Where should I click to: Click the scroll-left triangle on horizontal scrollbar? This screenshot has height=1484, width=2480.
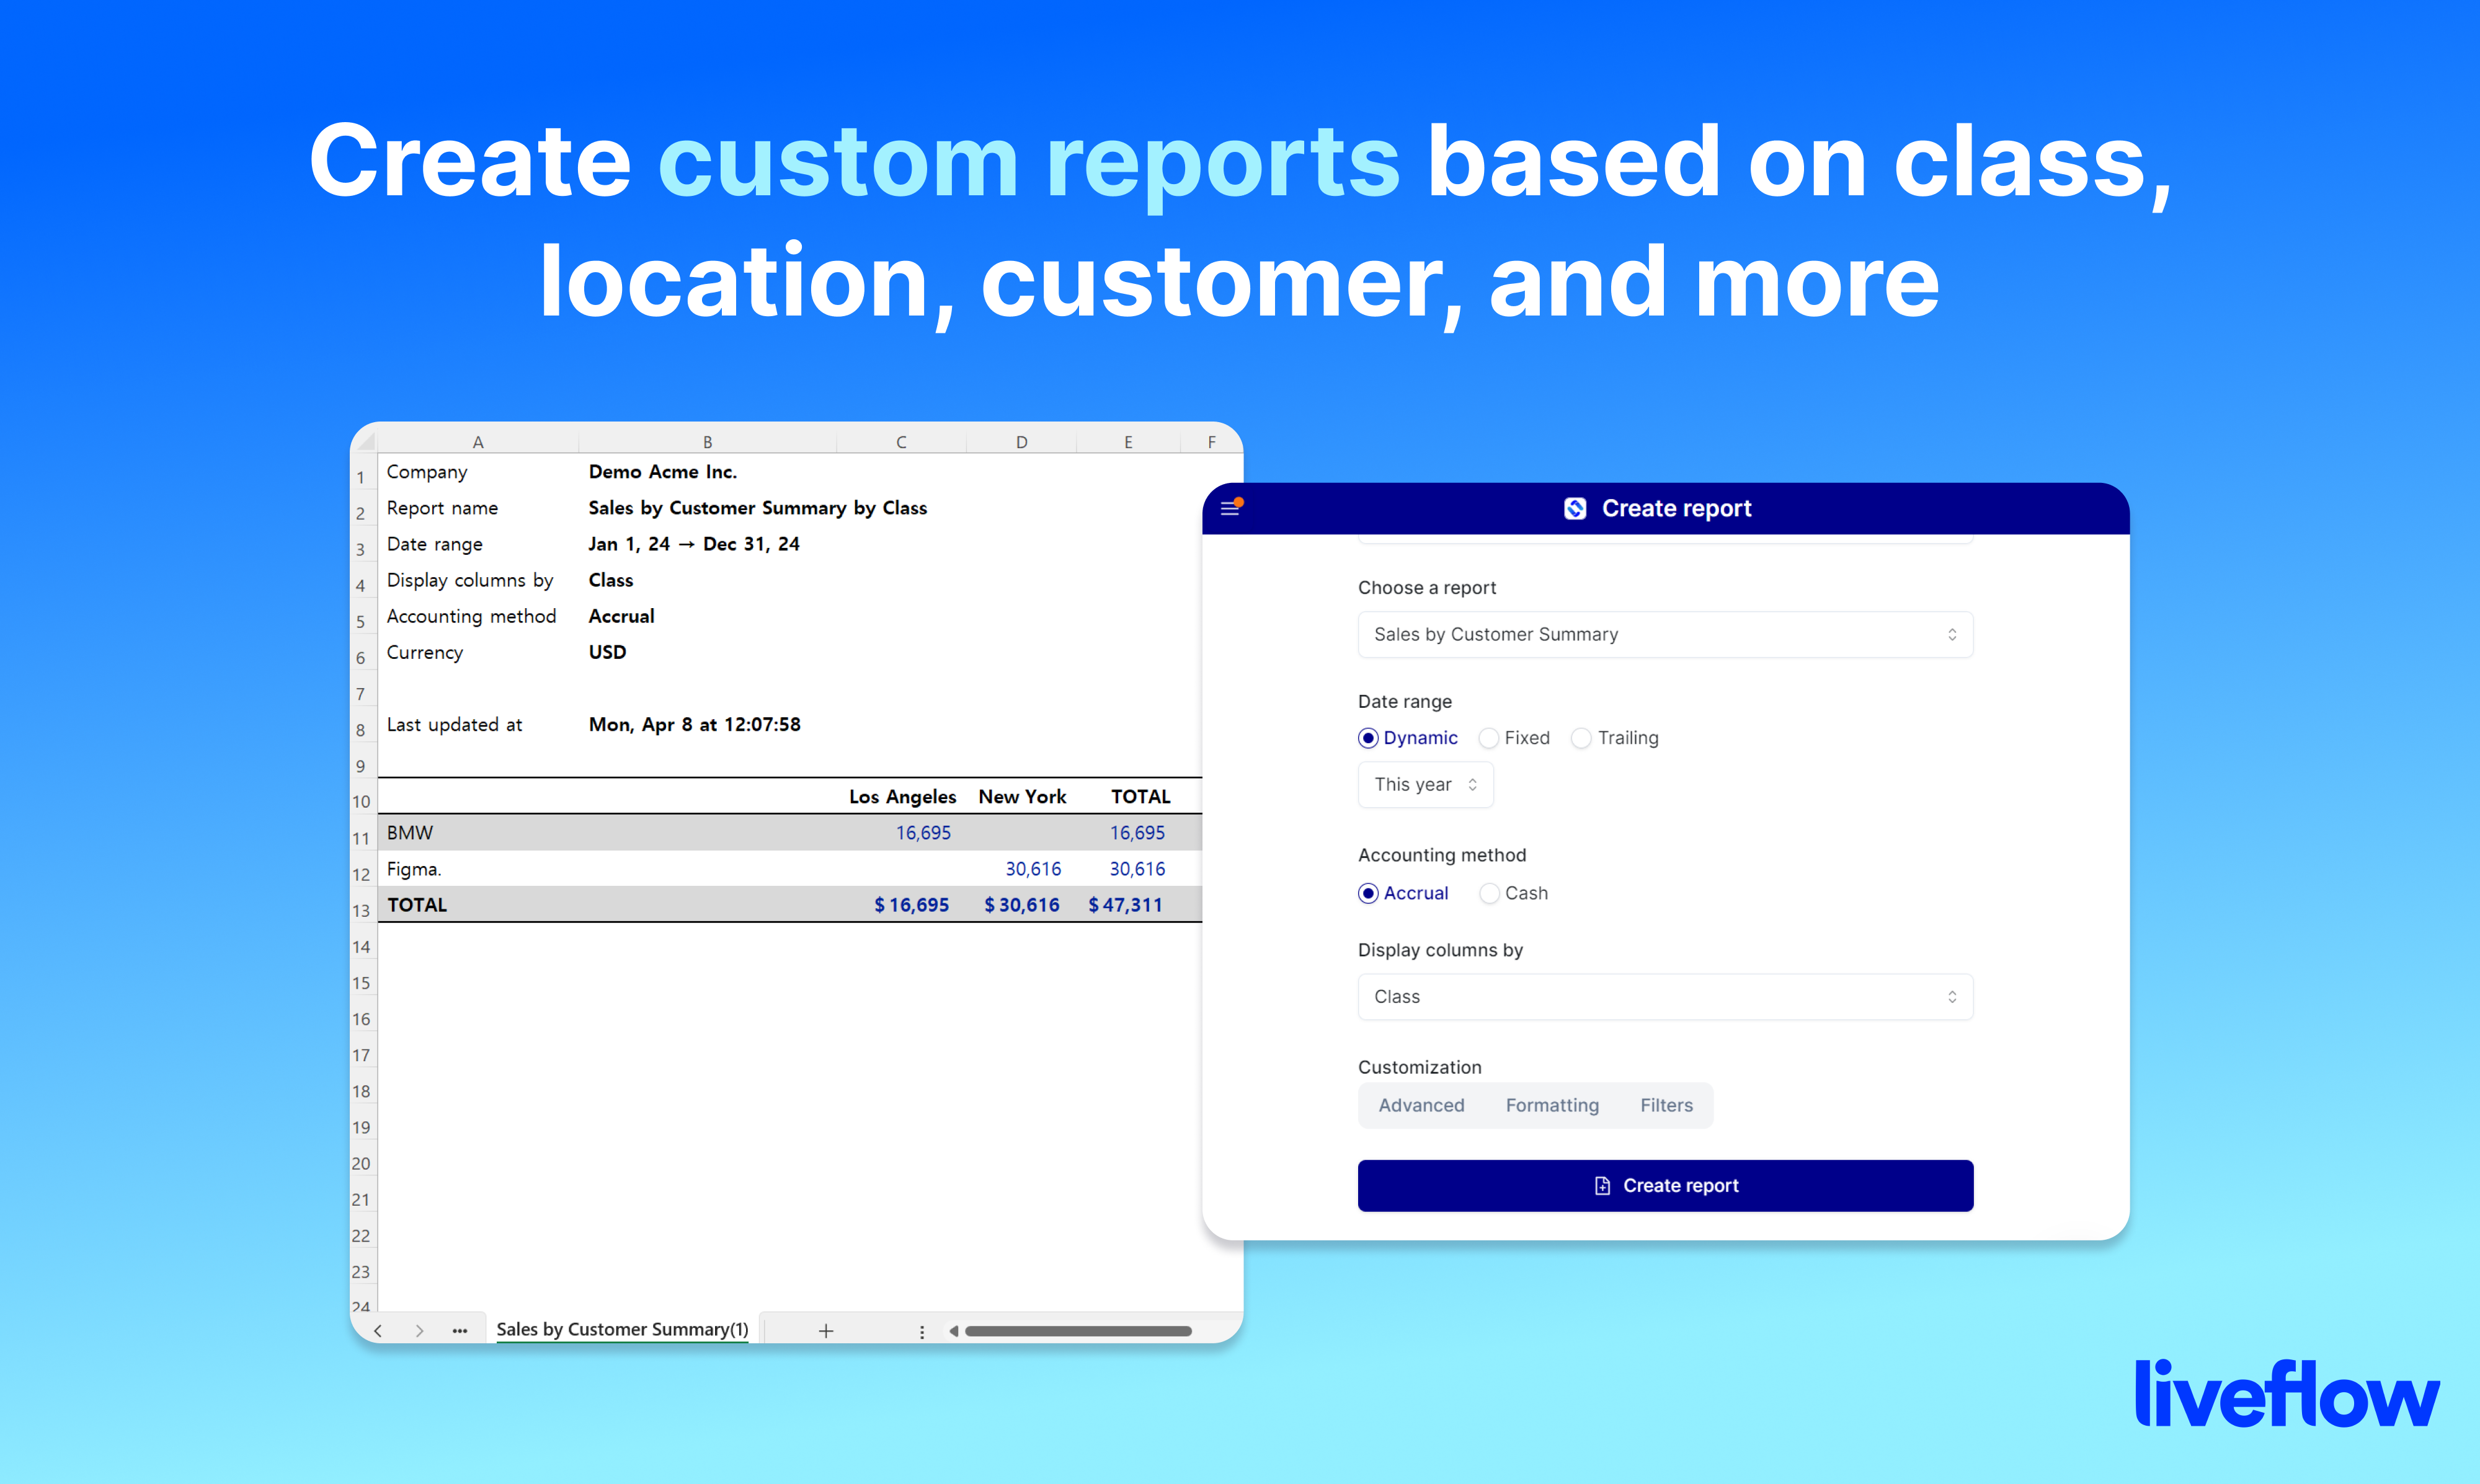pyautogui.click(x=953, y=1331)
